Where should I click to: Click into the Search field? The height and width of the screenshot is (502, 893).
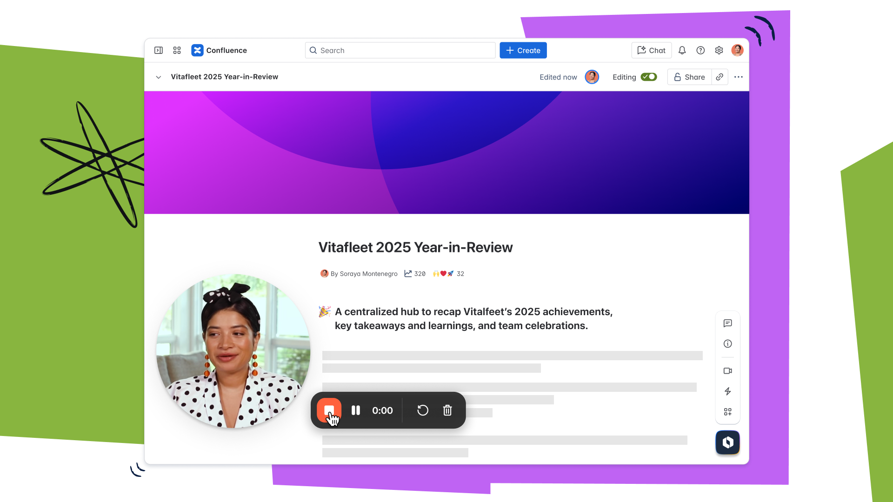click(400, 50)
